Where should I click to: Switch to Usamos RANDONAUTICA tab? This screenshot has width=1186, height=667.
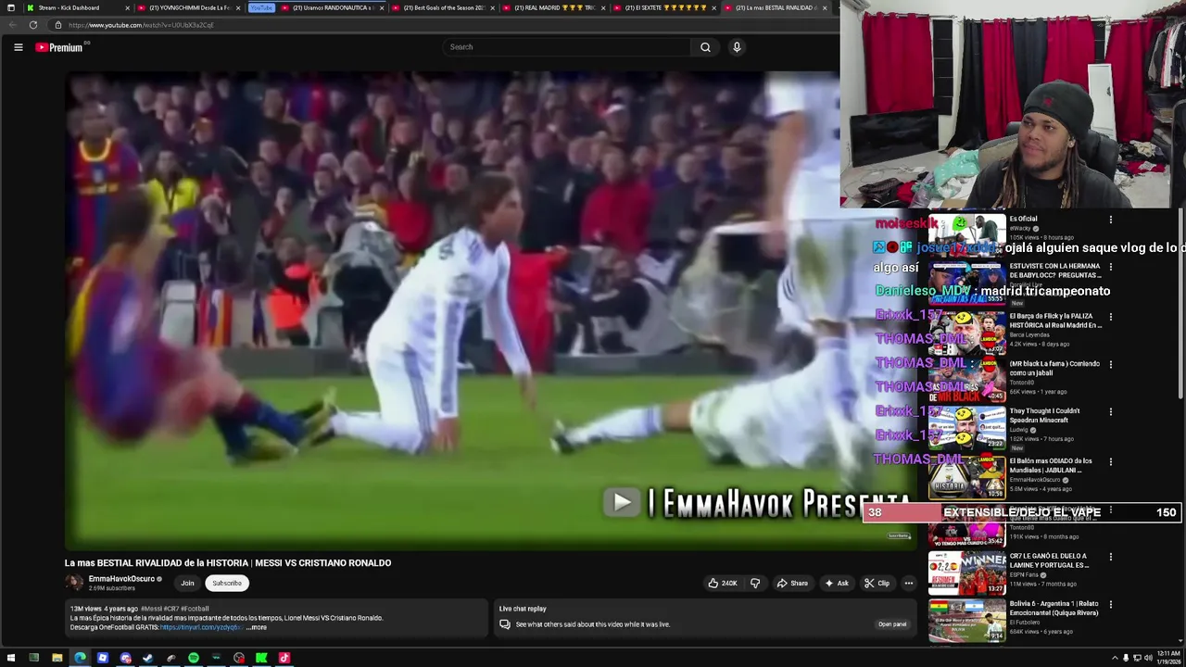click(x=332, y=7)
